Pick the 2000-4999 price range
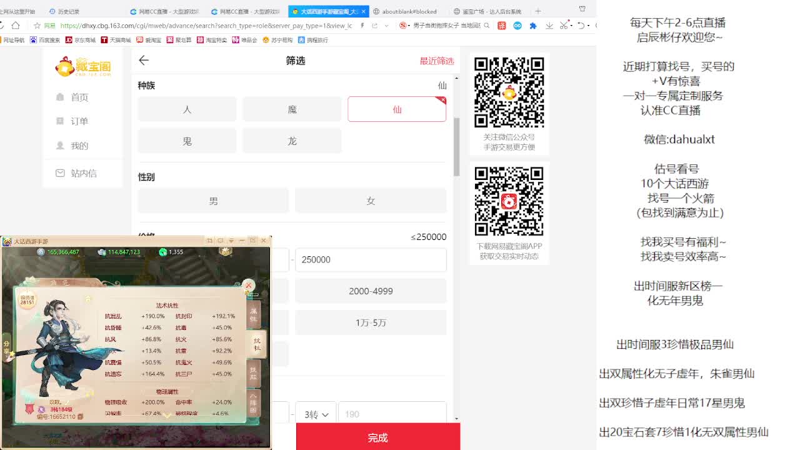This screenshot has width=800, height=450. point(371,291)
